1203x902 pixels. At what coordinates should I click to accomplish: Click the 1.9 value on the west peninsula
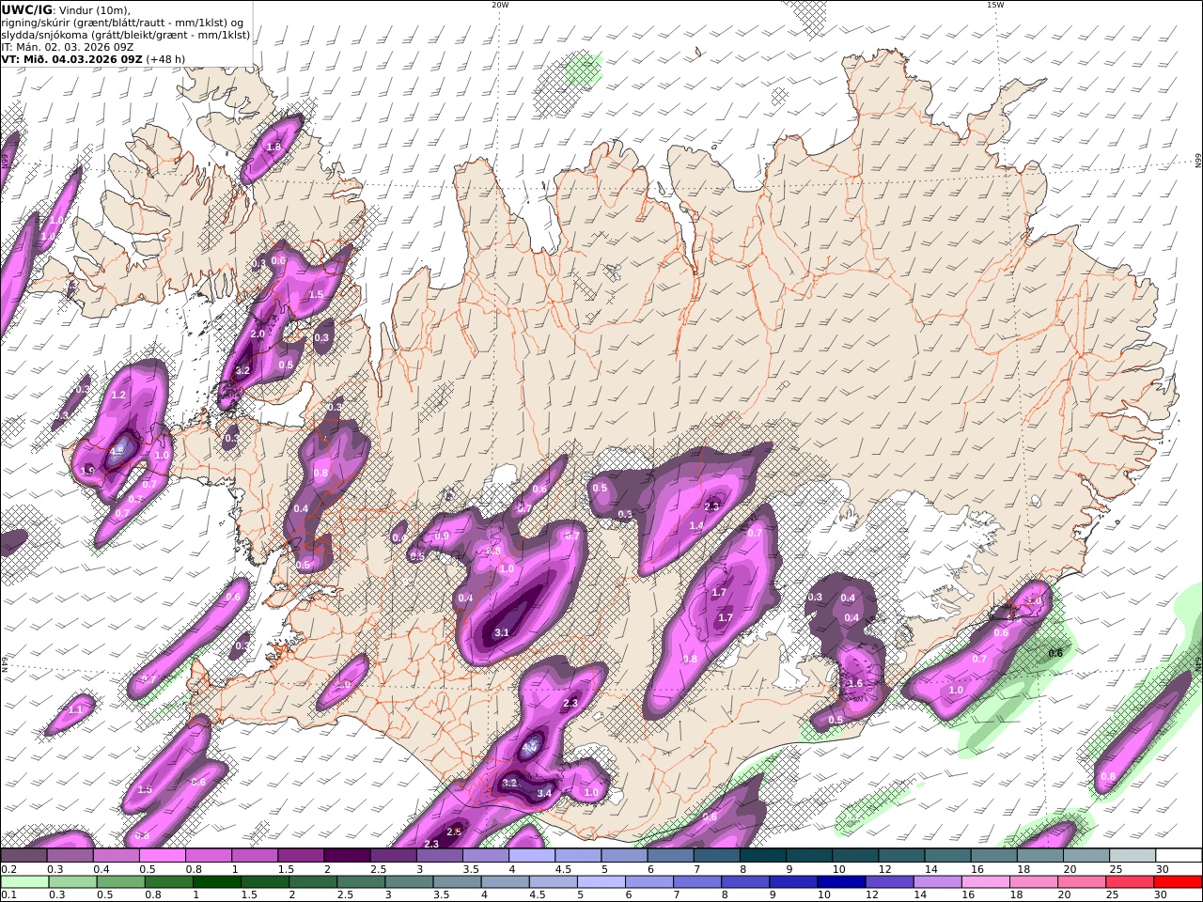coord(87,470)
